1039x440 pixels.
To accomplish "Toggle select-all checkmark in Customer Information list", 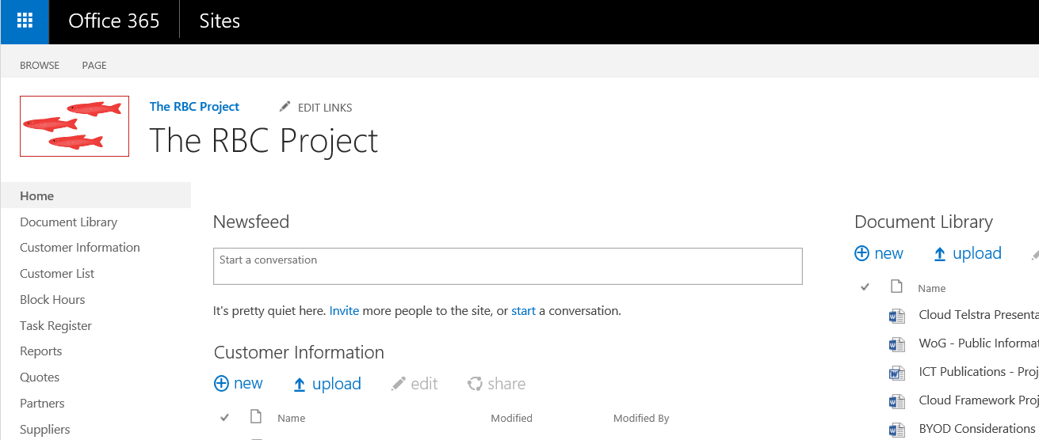I will coord(224,417).
